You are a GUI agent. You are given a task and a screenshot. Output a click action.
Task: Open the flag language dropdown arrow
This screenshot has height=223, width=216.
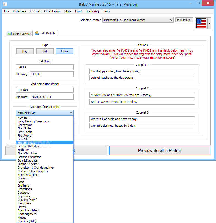pyautogui.click(x=209, y=23)
